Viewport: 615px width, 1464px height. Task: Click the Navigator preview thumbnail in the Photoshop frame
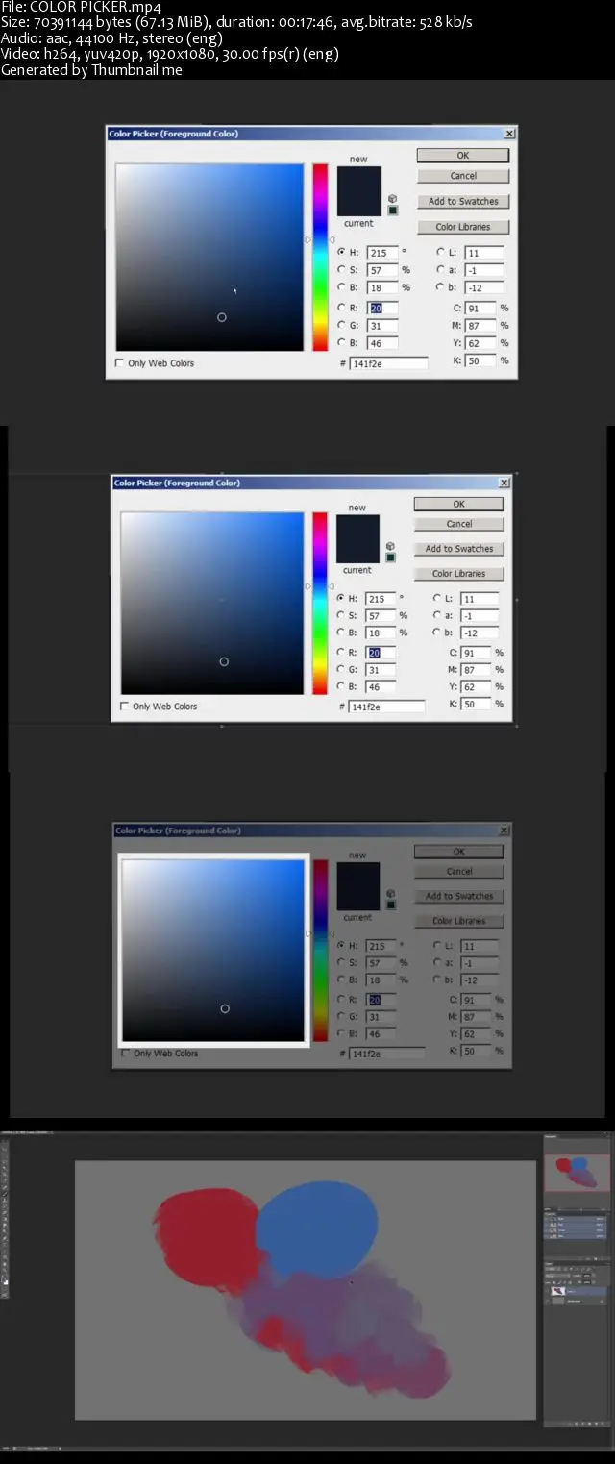pos(577,1172)
